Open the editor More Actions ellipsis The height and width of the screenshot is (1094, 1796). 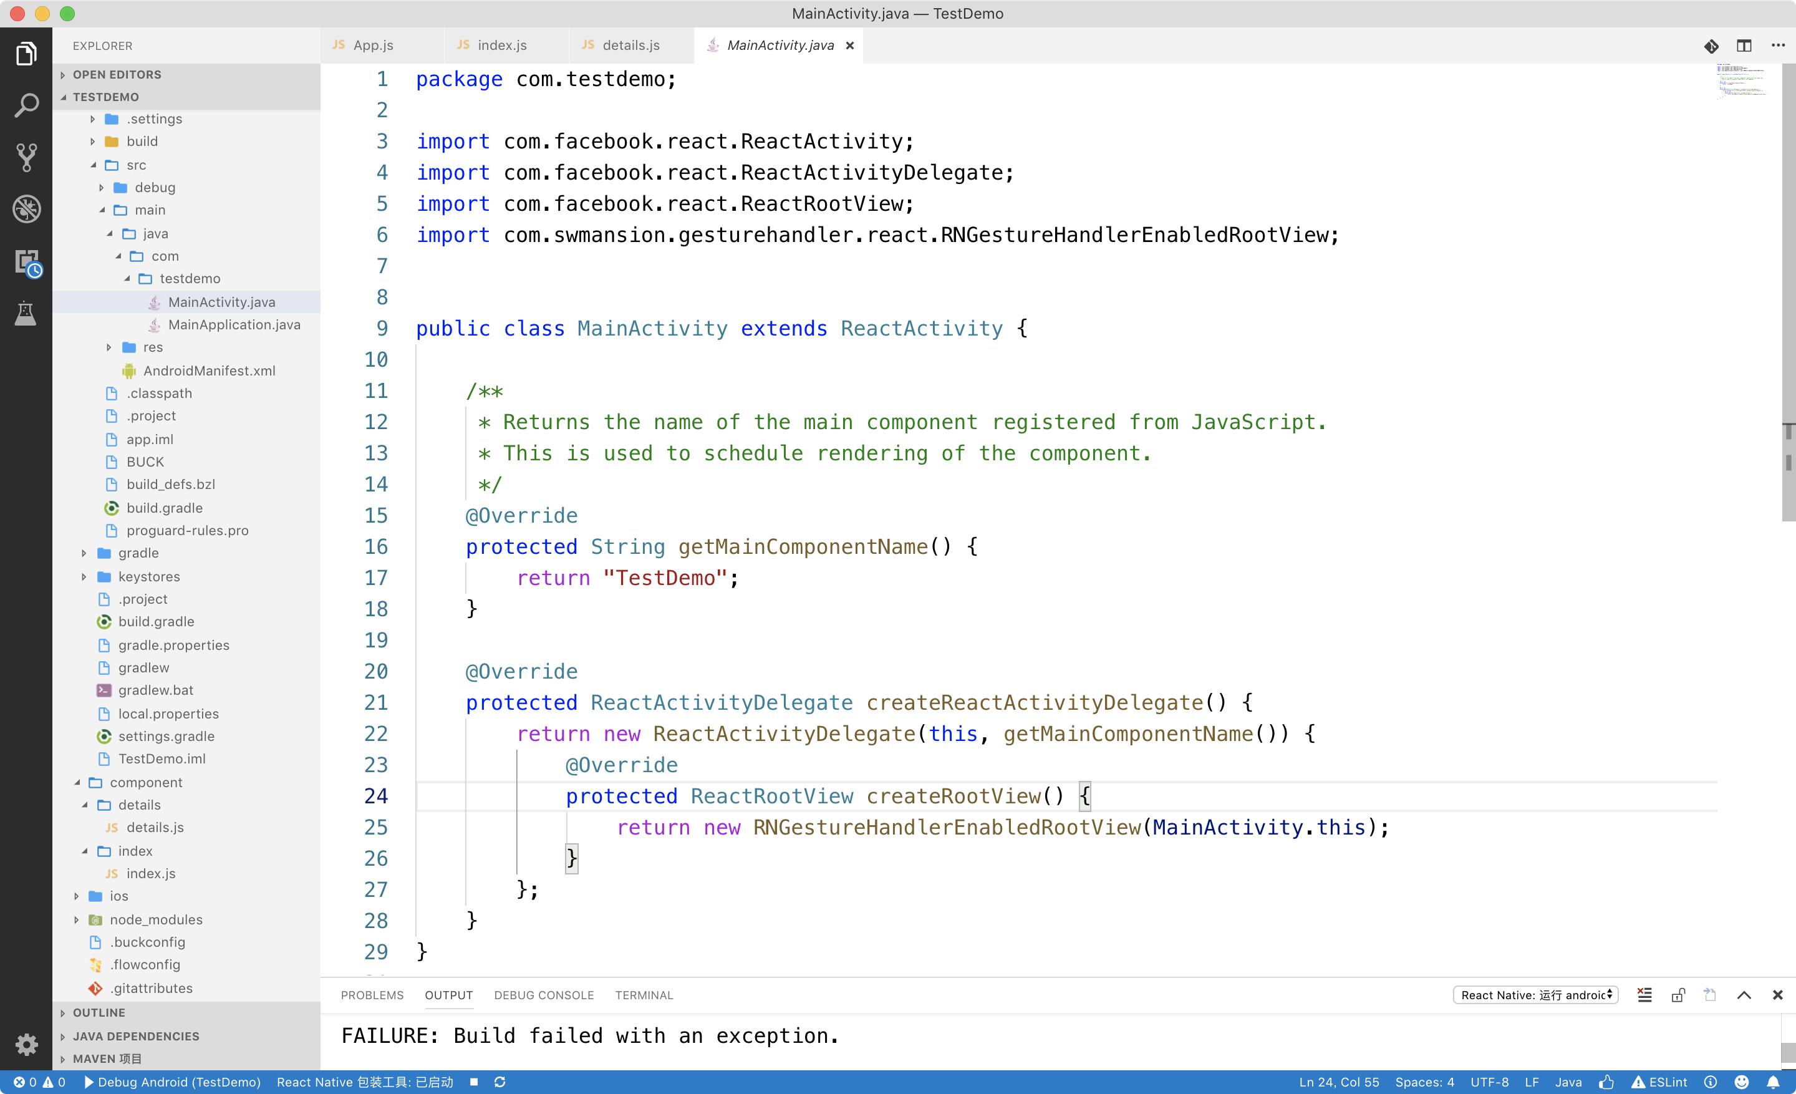pyautogui.click(x=1778, y=46)
